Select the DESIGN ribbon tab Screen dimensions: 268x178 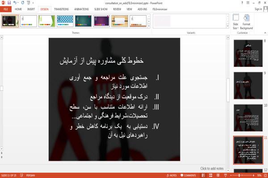[x=44, y=9]
